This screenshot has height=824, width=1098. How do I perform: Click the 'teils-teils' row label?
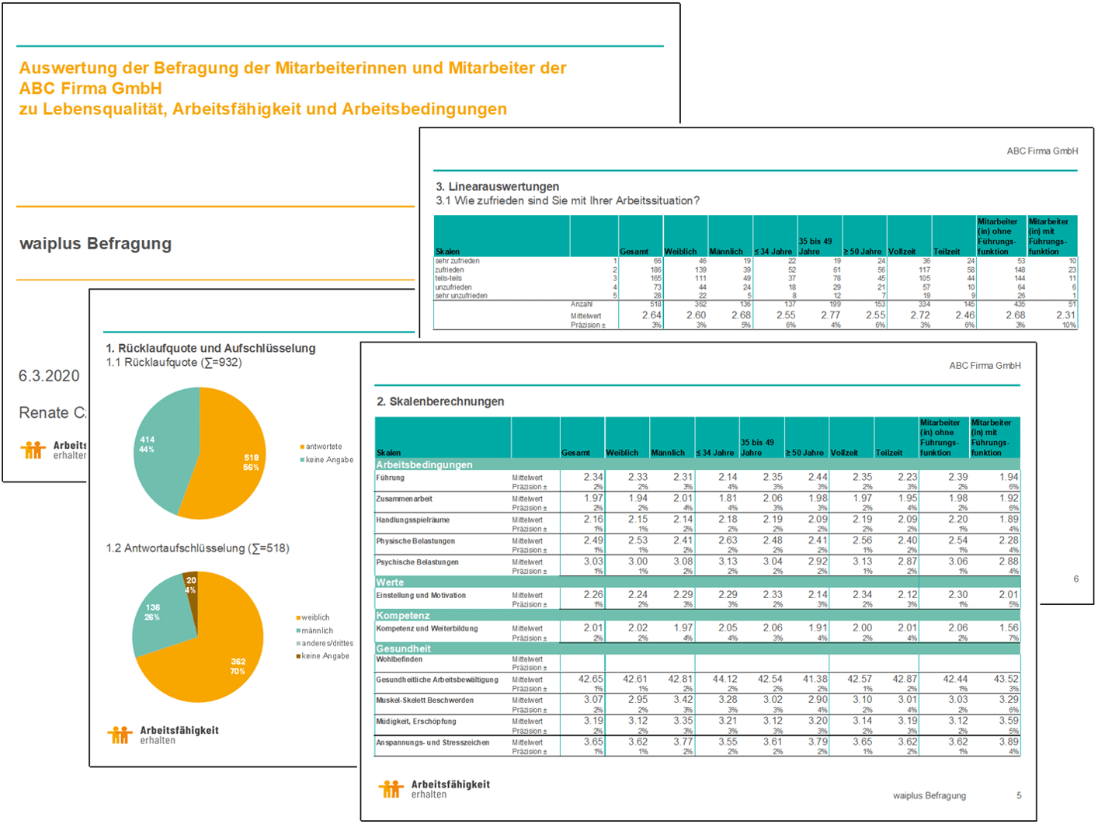[x=449, y=278]
